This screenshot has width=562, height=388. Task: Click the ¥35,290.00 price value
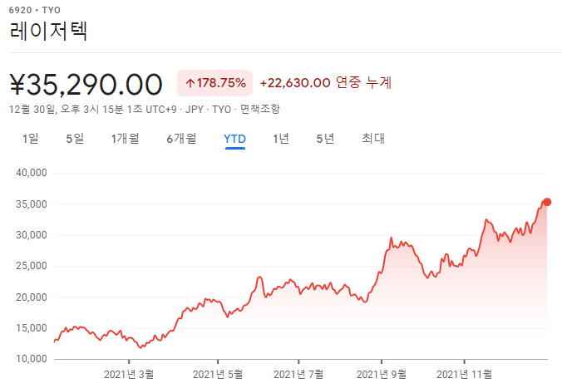click(86, 85)
